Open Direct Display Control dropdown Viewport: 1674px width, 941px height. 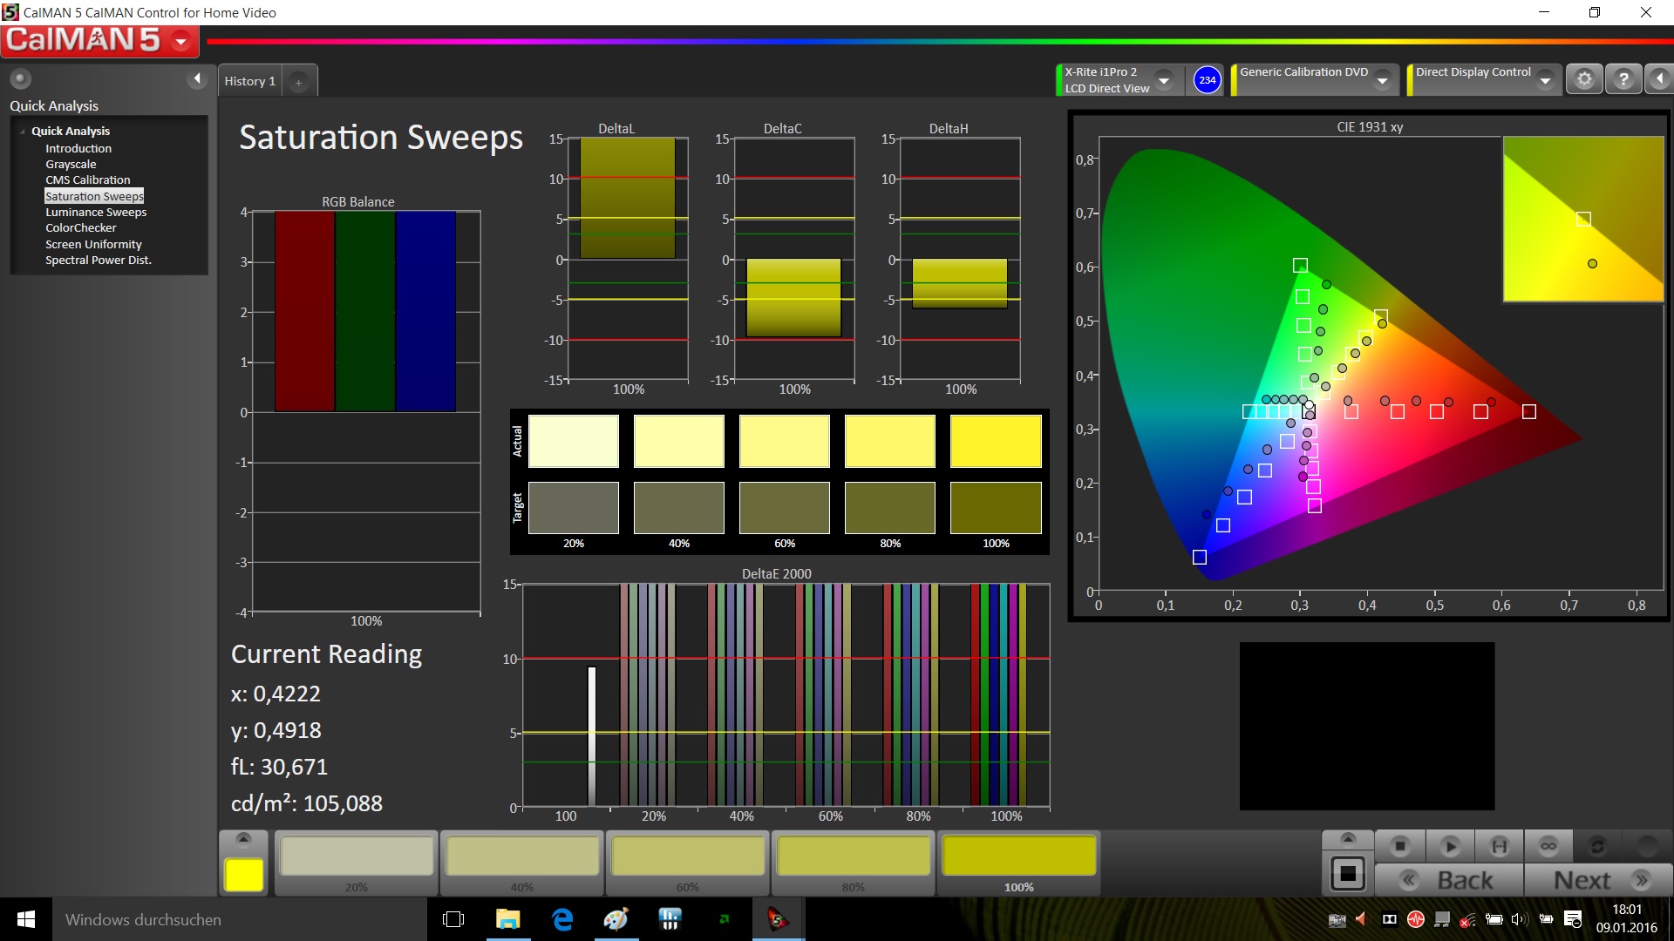(x=1545, y=80)
